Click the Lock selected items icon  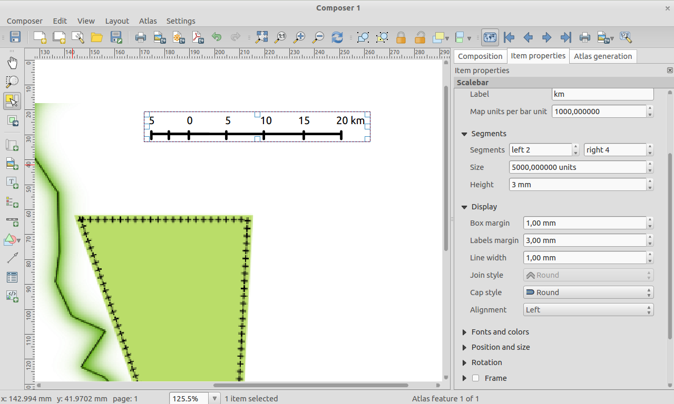pyautogui.click(x=401, y=37)
